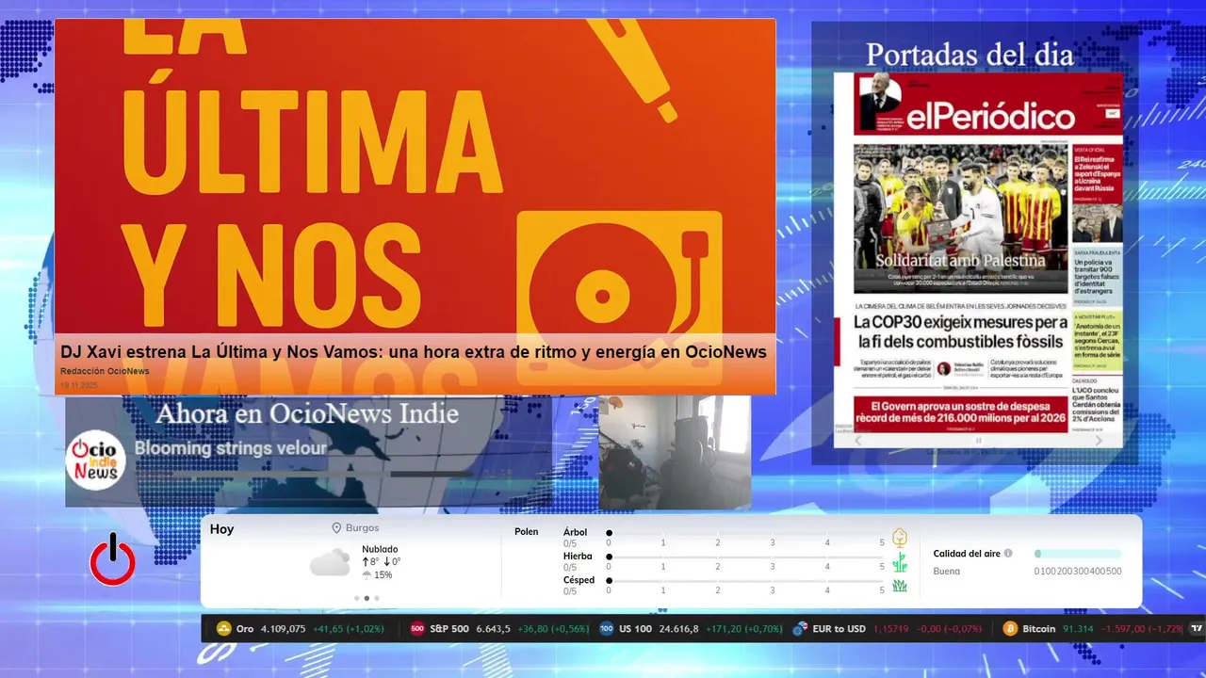Screen dimensions: 1206x678
Task: Click the Árbol pollen level slider
Action: click(x=745, y=533)
